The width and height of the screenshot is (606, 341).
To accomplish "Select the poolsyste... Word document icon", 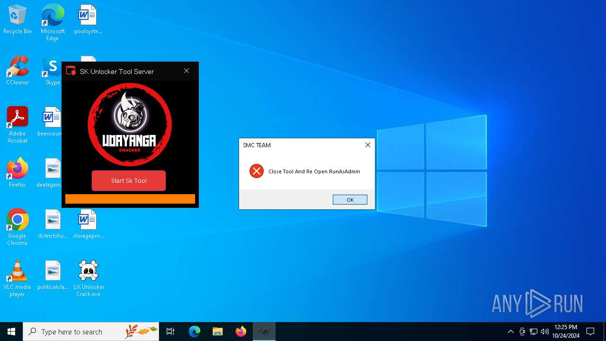I will point(88,19).
